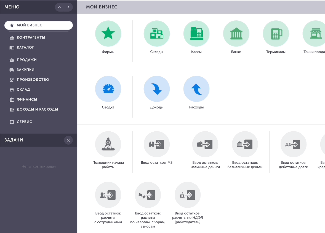Click the 'по налогам, сборам, взносам' label
325x233 pixels.
coord(148,224)
